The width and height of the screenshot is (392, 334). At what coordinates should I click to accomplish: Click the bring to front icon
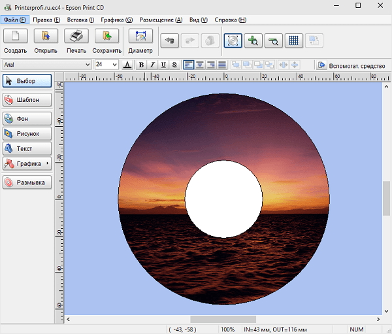[236, 65]
